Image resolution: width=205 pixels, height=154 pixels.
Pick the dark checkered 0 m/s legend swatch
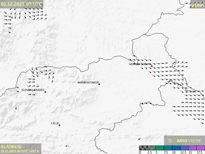143,148
